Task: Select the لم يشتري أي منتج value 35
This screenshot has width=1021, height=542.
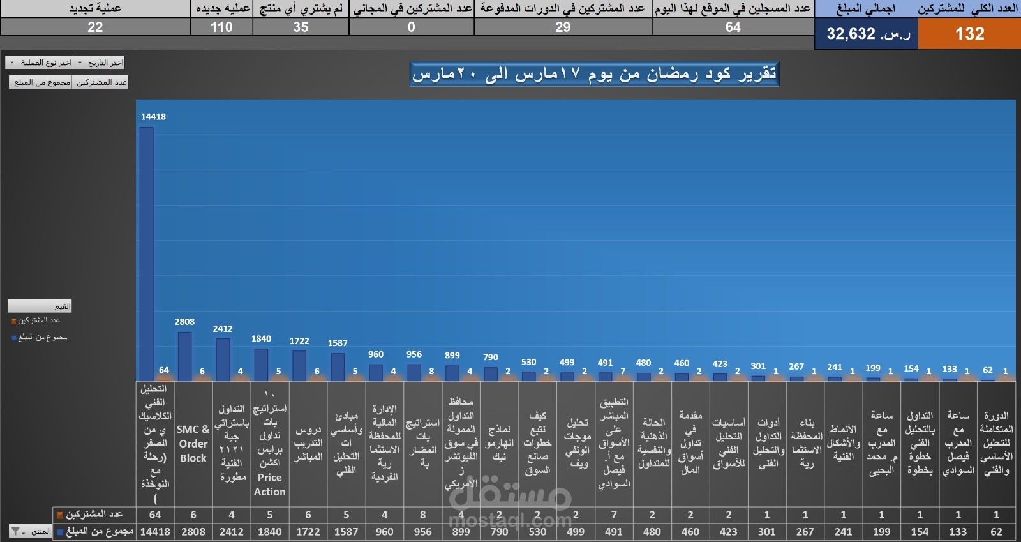Action: coord(301,27)
